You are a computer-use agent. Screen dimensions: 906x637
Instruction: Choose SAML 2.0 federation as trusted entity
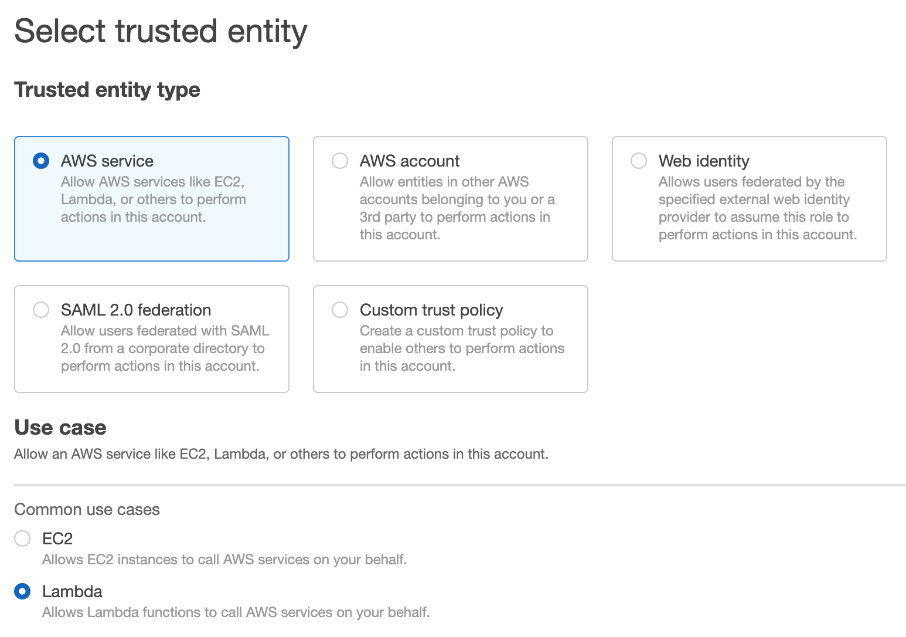coord(41,310)
